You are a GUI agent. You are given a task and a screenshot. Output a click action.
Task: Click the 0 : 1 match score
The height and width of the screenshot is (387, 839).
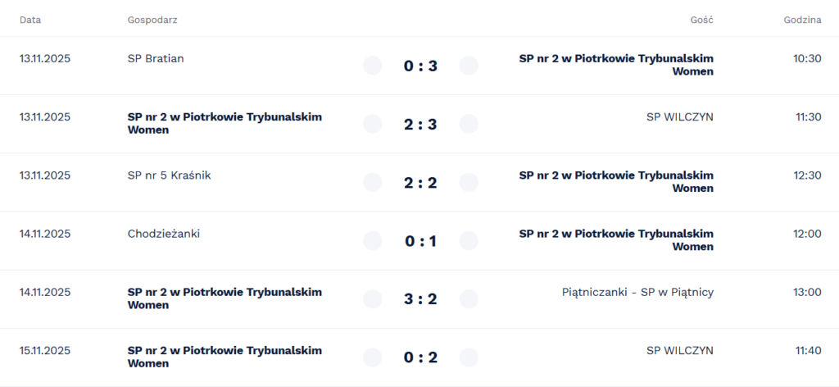click(x=420, y=241)
